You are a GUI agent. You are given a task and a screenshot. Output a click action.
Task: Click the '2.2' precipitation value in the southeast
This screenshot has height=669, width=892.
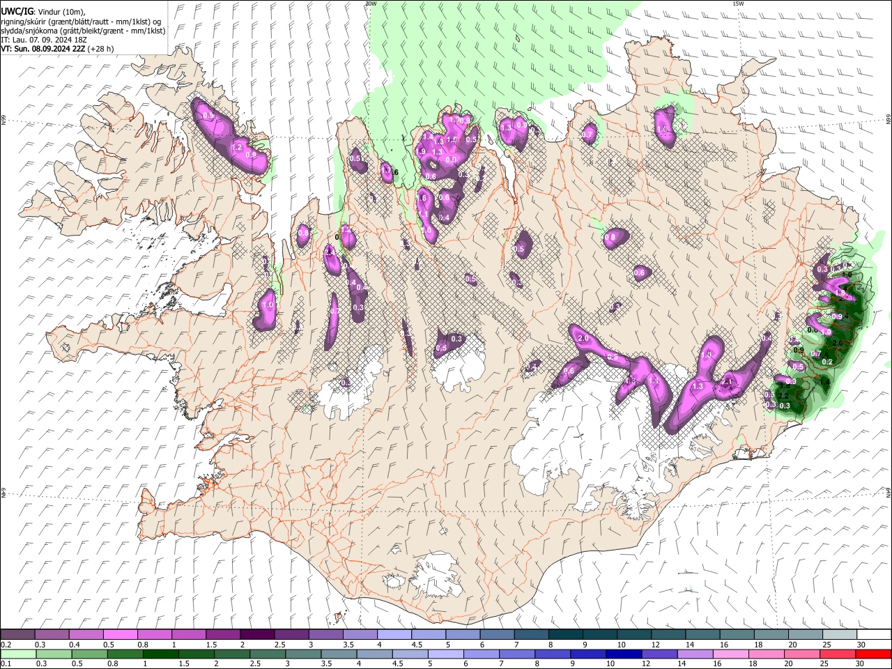pyautogui.click(x=783, y=395)
